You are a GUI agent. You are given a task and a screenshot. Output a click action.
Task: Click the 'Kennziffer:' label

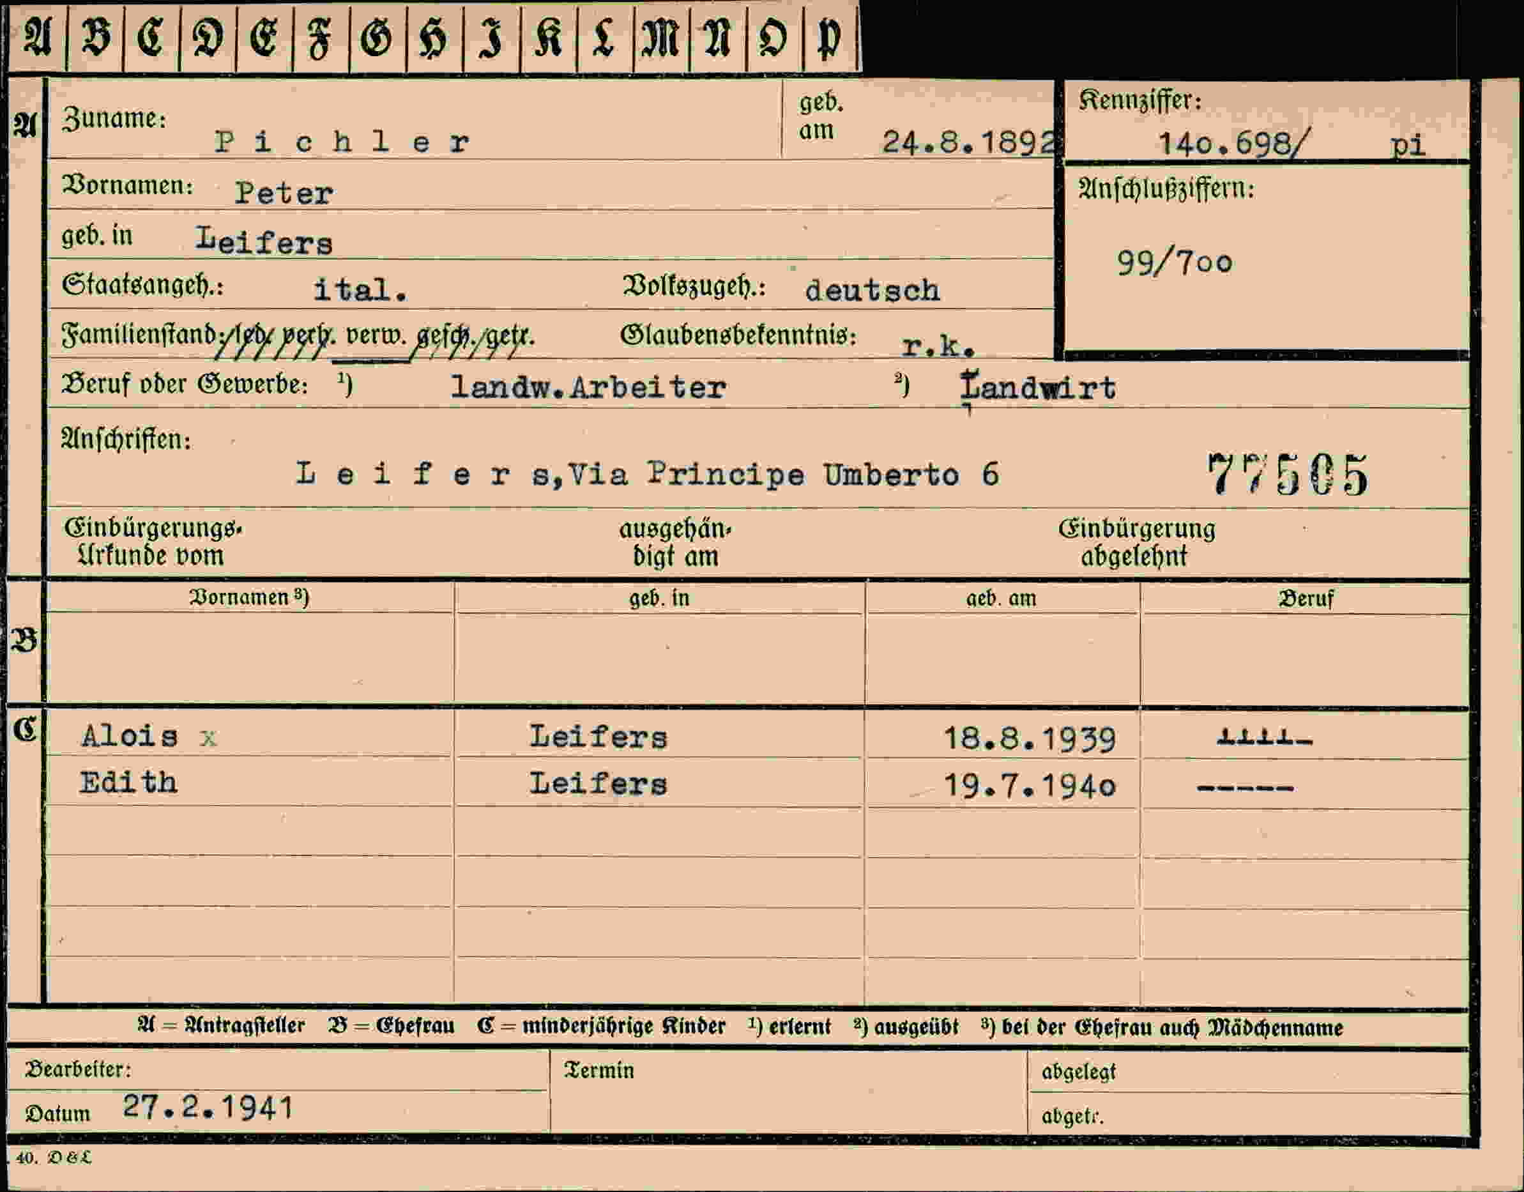click(x=1140, y=101)
